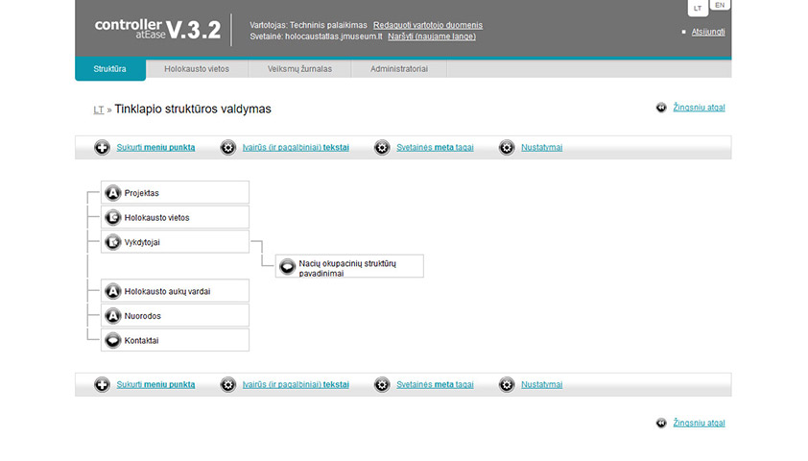Select Holokausto aukų vardai tree item
The image size is (808, 461).
(x=176, y=291)
